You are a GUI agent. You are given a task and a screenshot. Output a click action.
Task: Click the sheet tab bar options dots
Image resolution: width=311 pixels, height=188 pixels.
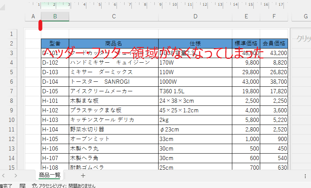305,176
